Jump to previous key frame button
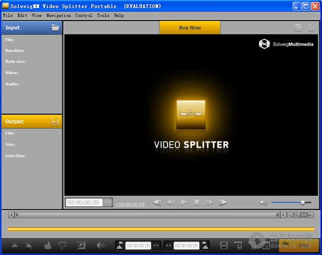This screenshot has height=255, width=322. (x=157, y=202)
